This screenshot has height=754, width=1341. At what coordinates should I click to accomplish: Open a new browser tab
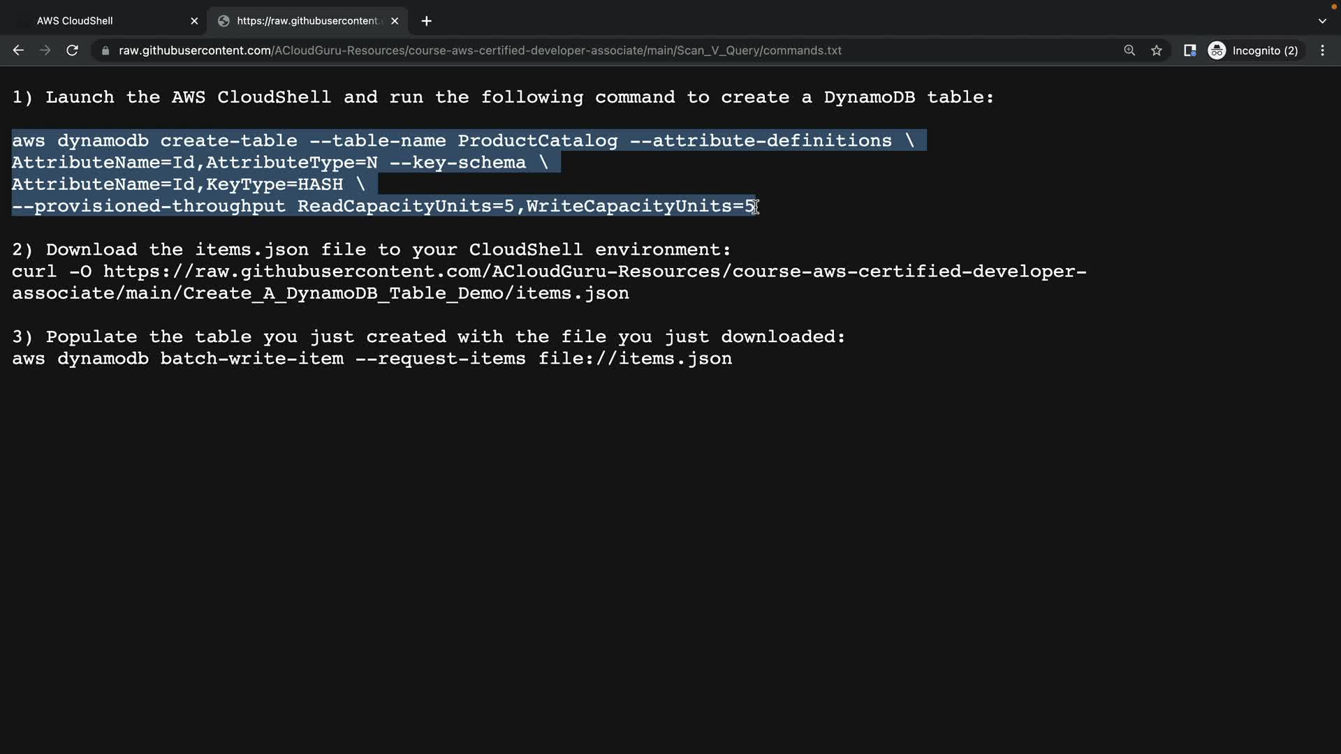[x=427, y=21]
